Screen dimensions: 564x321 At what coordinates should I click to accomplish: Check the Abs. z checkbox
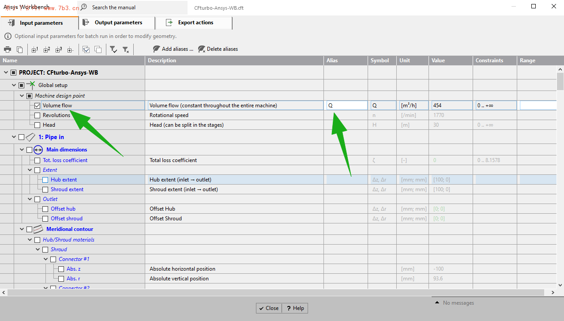coord(61,269)
